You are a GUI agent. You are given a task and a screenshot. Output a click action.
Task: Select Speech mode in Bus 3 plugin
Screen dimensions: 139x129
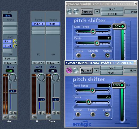click(93, 114)
